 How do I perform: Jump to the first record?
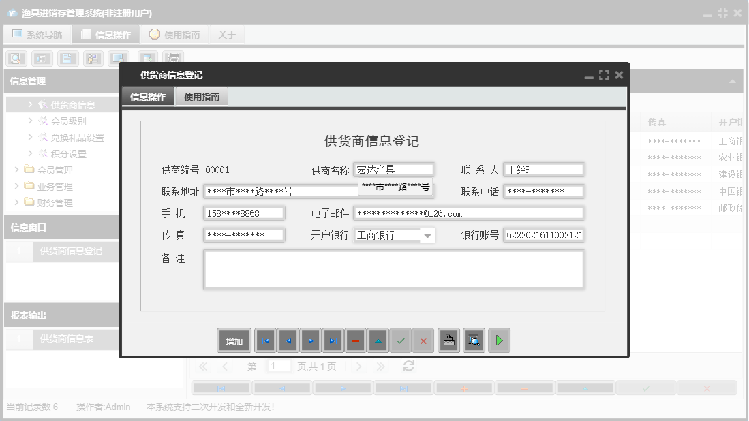264,340
